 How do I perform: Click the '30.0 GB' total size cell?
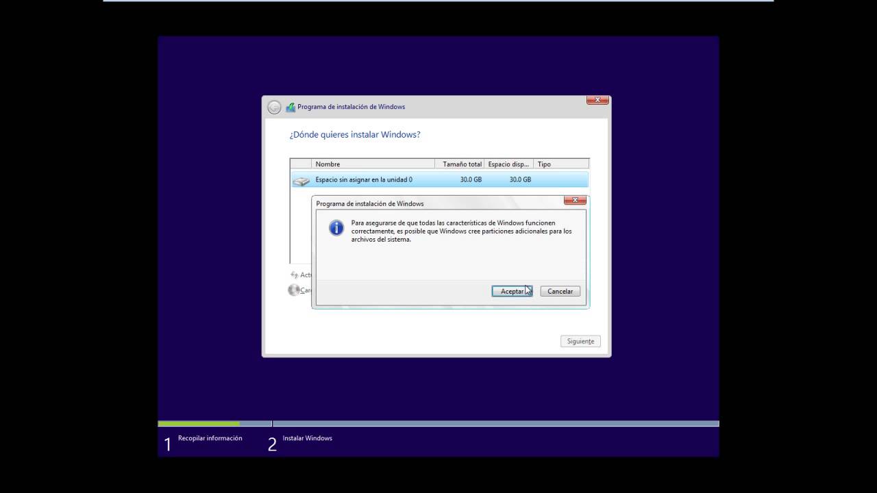471,179
